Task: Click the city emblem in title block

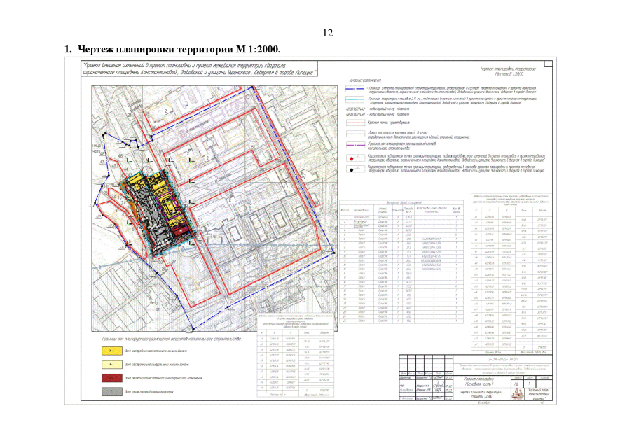Action: point(516,394)
